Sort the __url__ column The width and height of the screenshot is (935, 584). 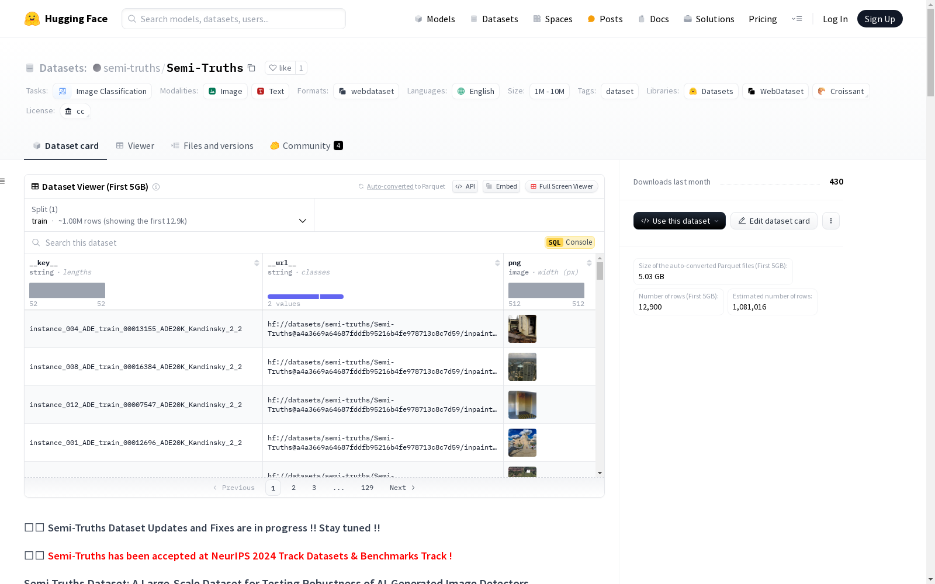[497, 263]
